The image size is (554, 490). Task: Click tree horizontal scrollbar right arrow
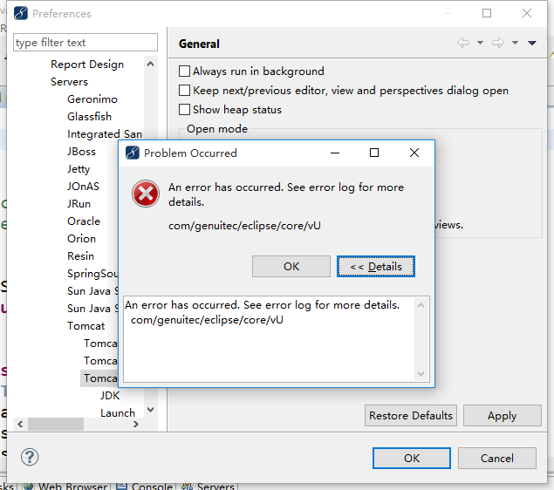pos(136,424)
